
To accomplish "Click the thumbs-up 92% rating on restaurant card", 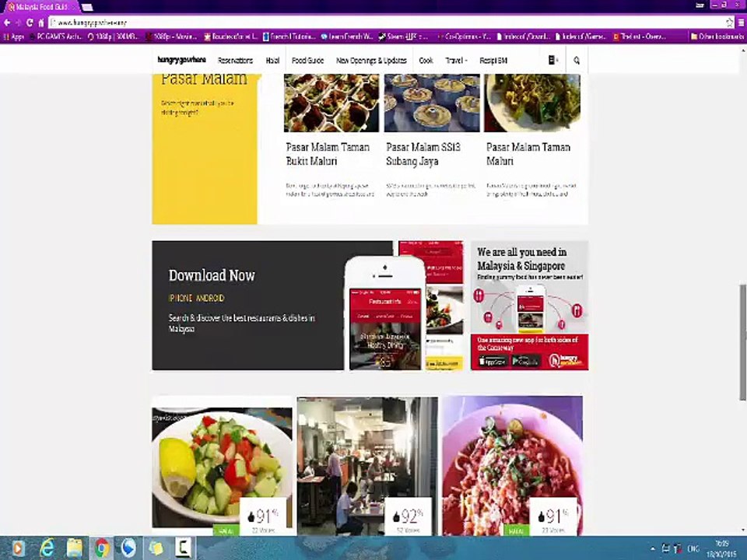I will click(408, 517).
